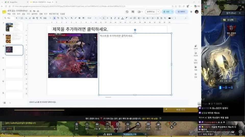Open the Google account avatar
The height and width of the screenshot is (137, 245).
click(x=197, y=12)
